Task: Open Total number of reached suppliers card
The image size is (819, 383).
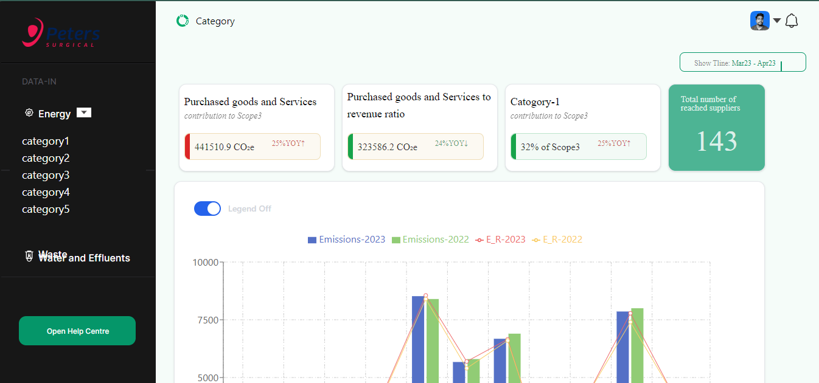Action: point(716,128)
